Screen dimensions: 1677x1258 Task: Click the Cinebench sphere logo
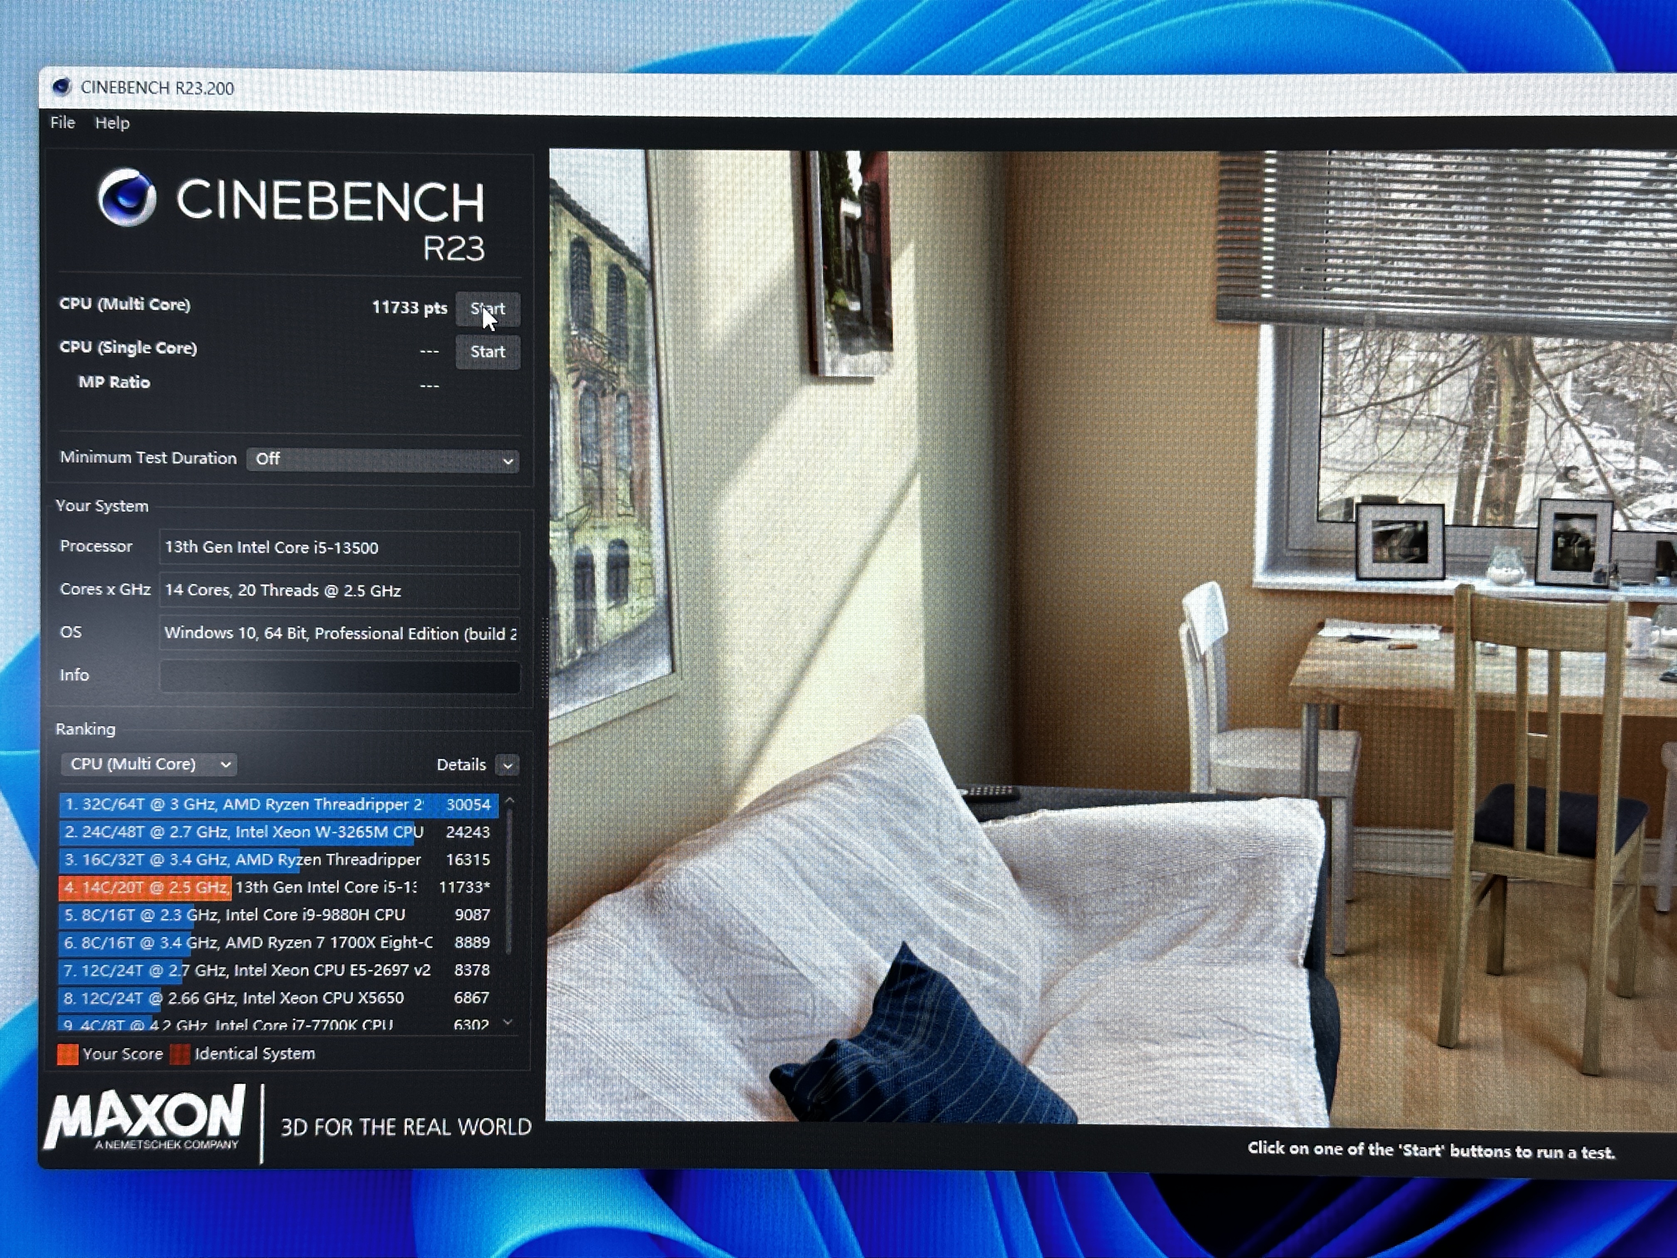126,197
